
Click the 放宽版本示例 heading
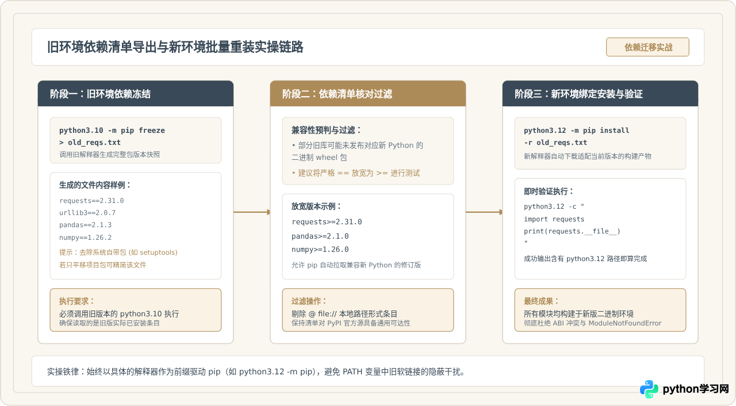pos(317,206)
